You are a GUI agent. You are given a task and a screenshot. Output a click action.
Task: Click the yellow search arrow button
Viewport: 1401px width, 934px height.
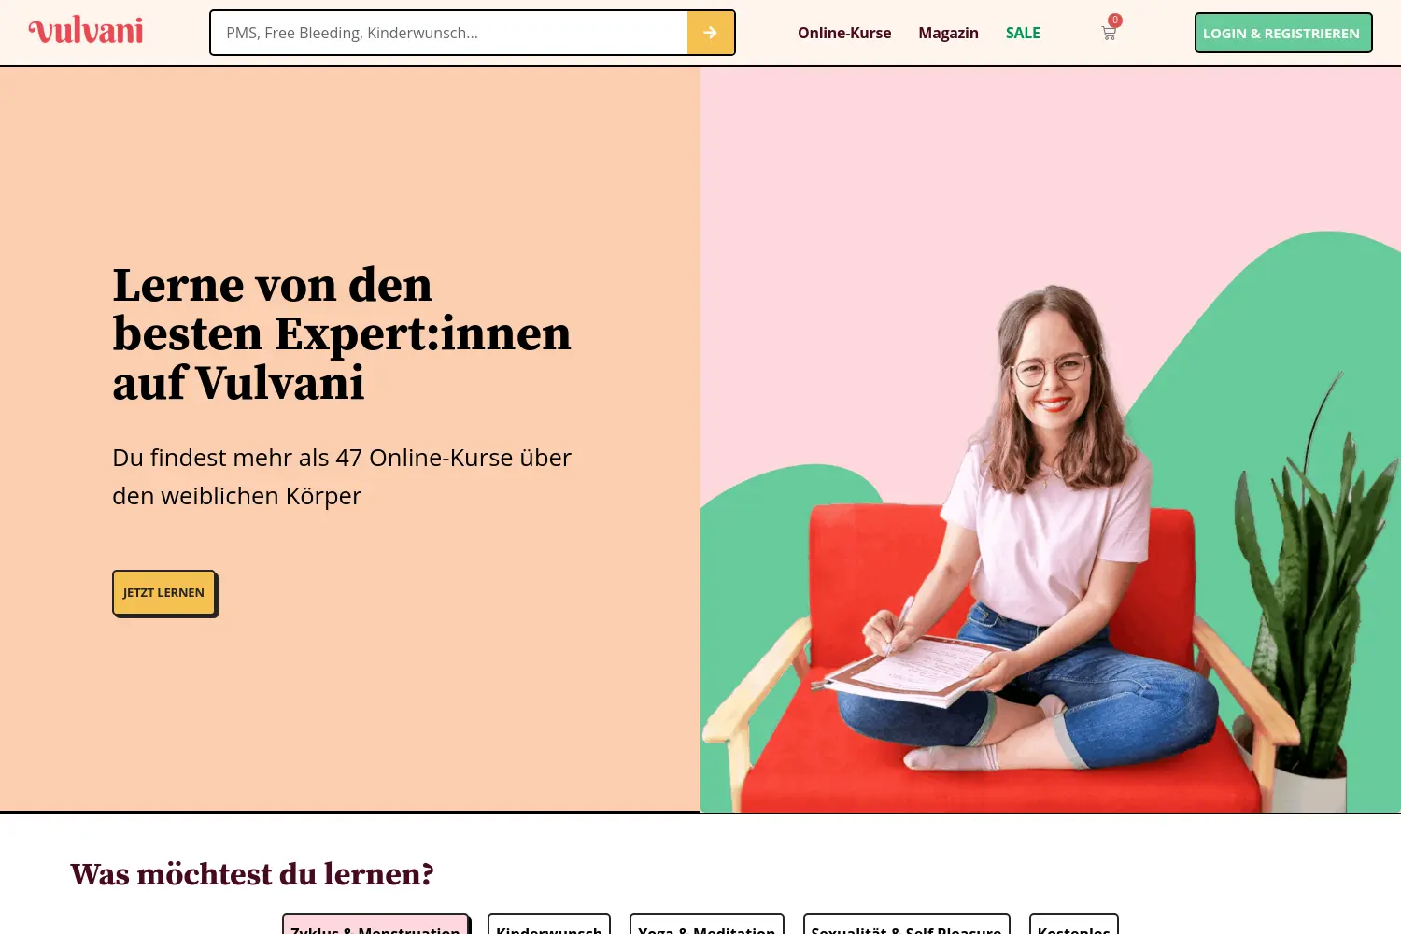point(711,33)
